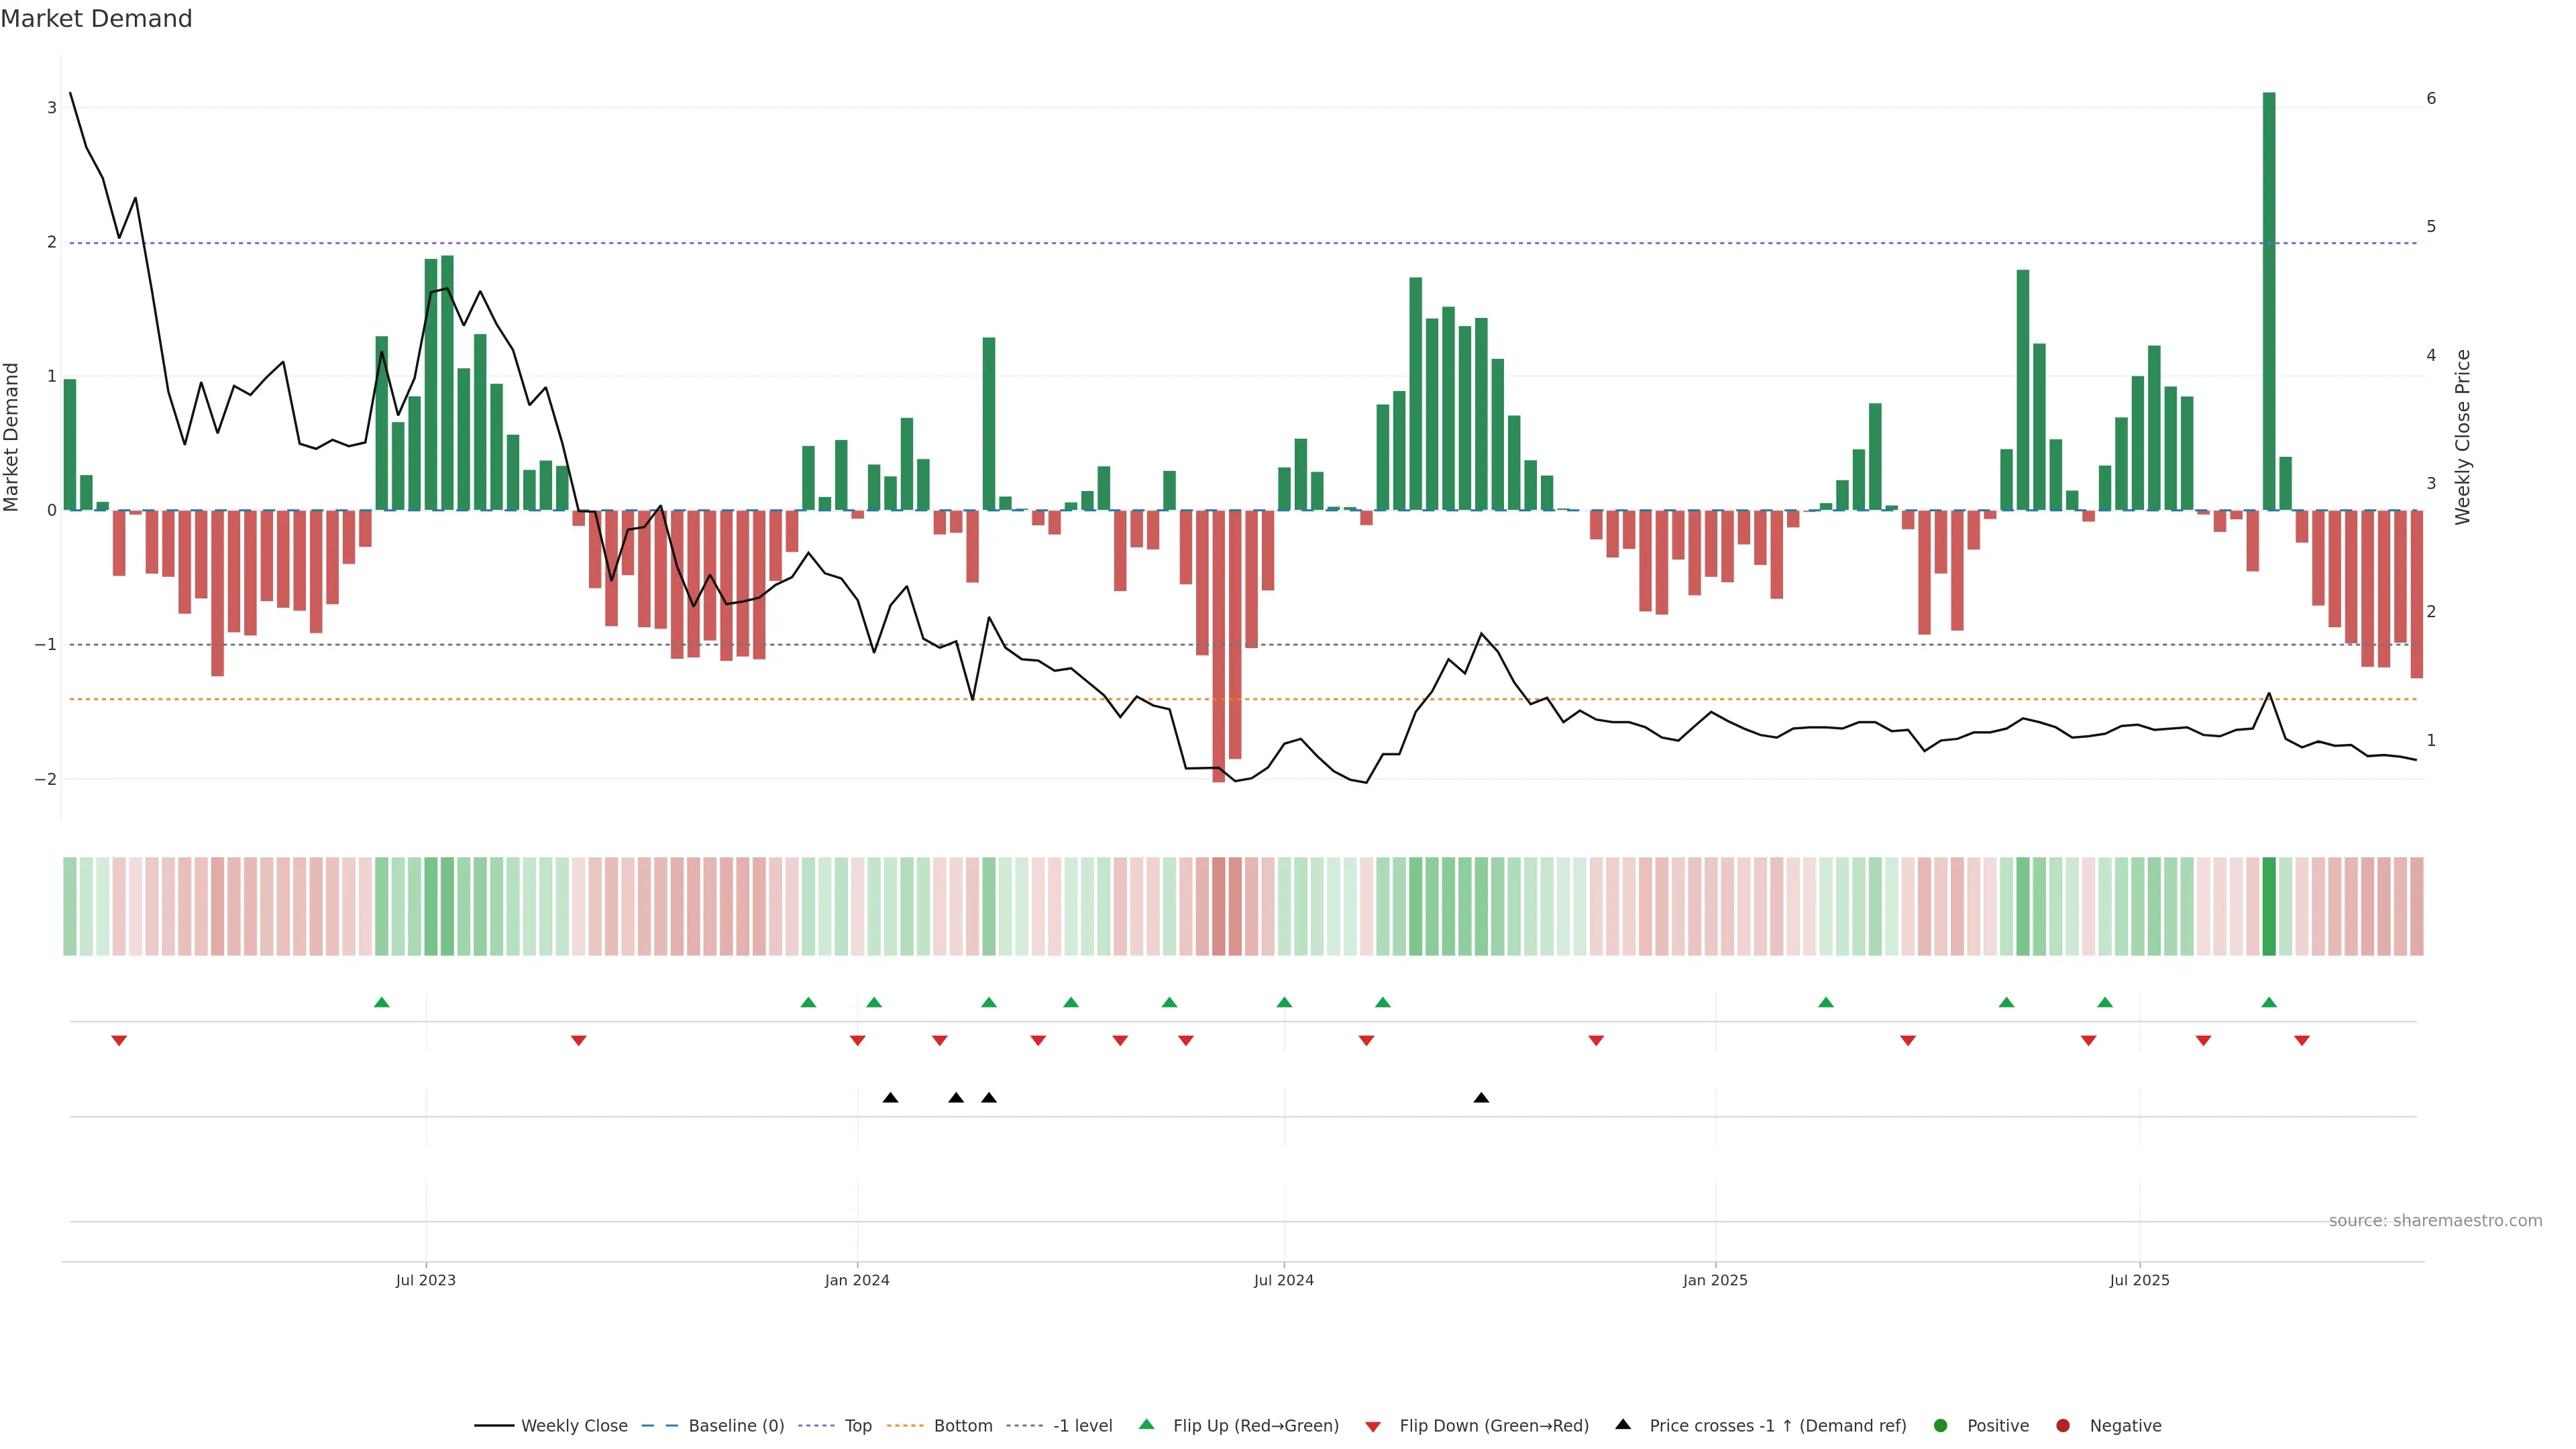Image resolution: width=2576 pixels, height=1449 pixels.
Task: Click the first red flip-down triangle marker
Action: [119, 1041]
